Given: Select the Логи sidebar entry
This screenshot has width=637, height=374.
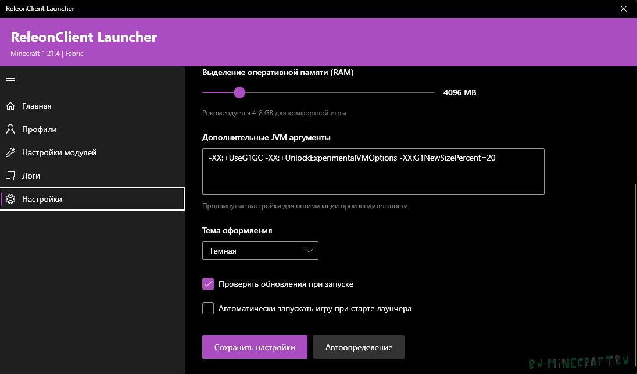Looking at the screenshot, I should click(31, 176).
